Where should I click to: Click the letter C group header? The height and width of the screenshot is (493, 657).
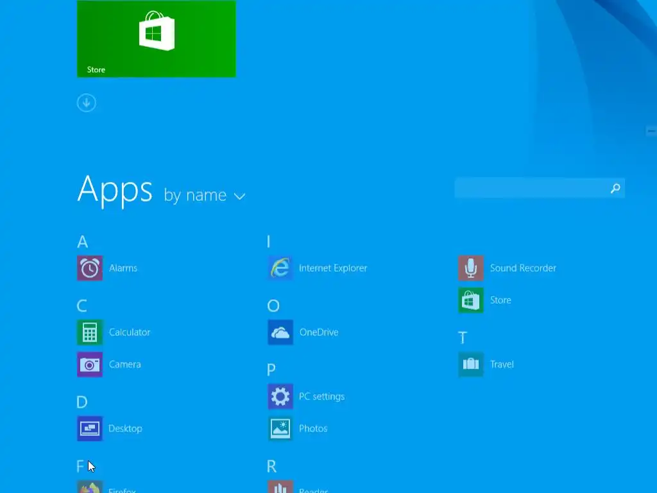82,306
